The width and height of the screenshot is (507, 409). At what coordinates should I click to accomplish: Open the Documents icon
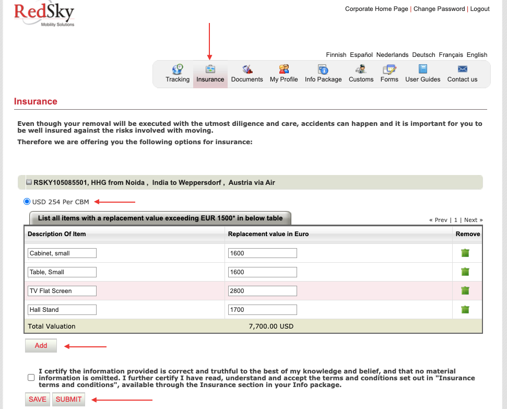[x=247, y=69]
